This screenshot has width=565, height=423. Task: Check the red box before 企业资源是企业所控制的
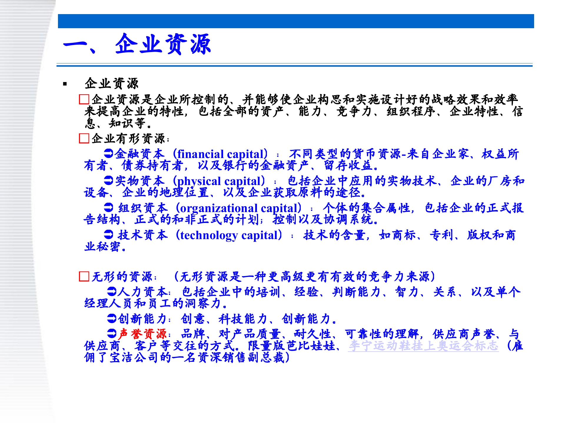tap(85, 100)
